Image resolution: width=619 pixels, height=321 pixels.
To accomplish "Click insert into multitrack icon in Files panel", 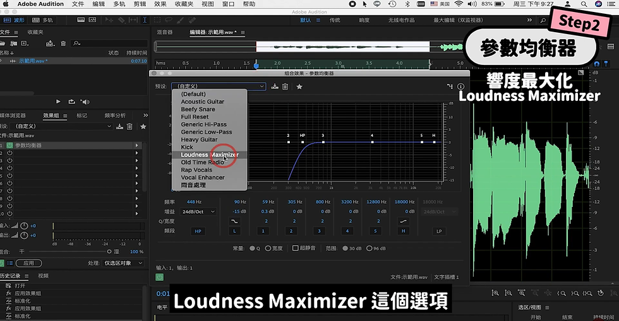I will (x=50, y=44).
